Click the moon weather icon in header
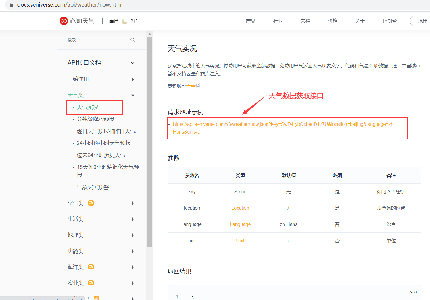 [x=125, y=21]
